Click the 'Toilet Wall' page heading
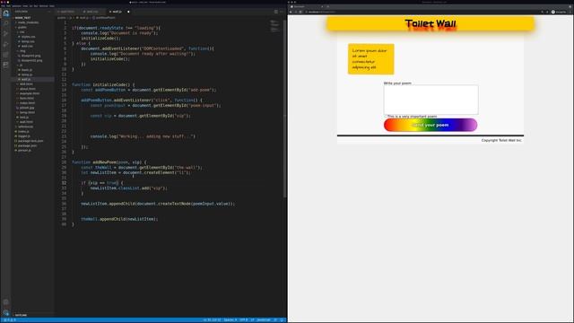The image size is (574, 323). point(430,24)
